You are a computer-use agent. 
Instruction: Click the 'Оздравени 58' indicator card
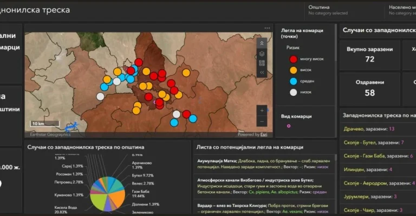click(369, 89)
